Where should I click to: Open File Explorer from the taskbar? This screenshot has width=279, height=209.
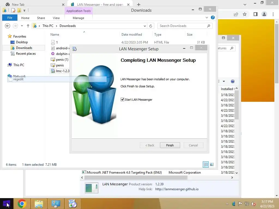39,204
